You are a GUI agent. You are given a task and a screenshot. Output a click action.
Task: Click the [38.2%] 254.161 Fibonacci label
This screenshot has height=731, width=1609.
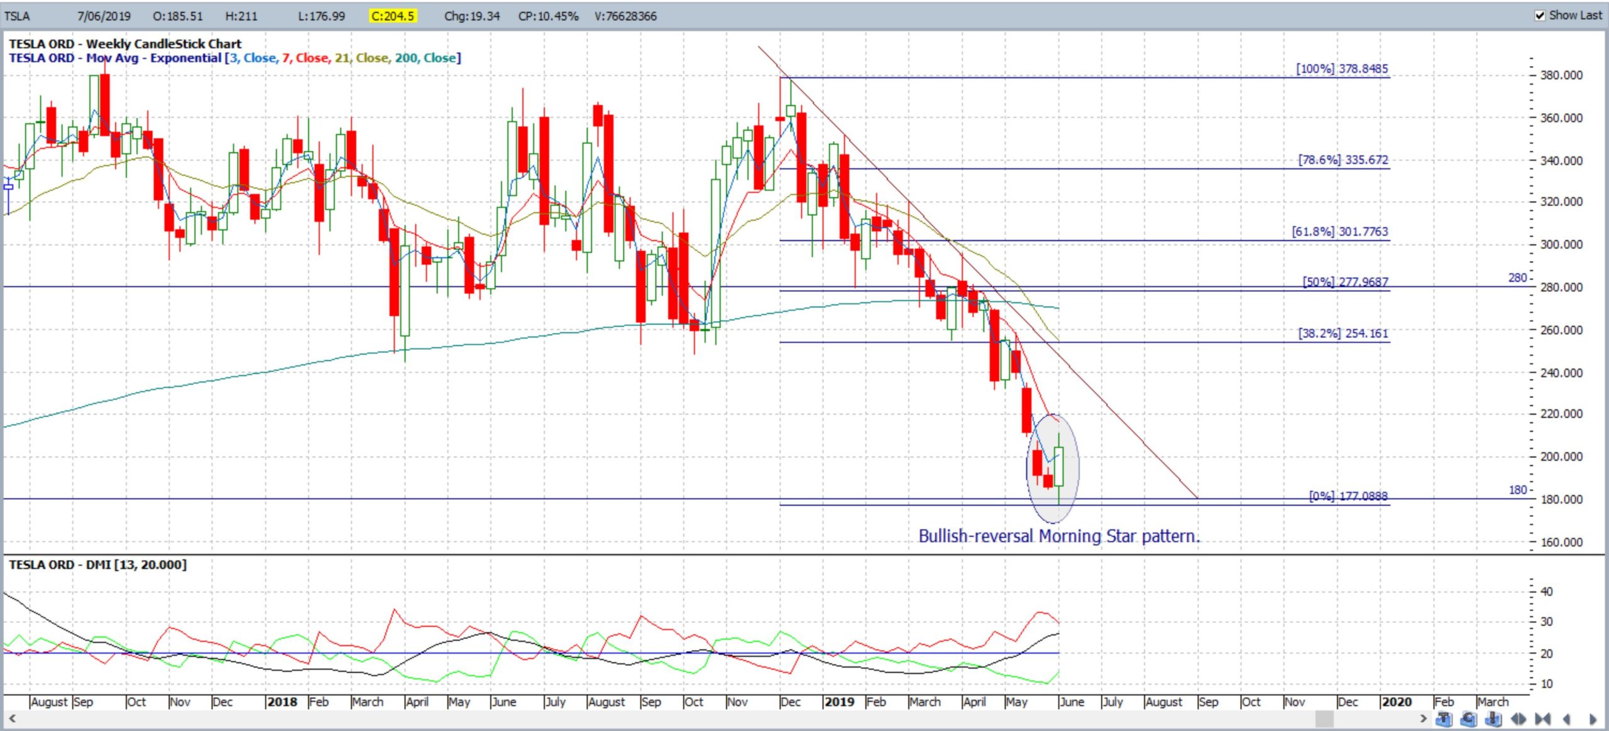pos(1343,333)
